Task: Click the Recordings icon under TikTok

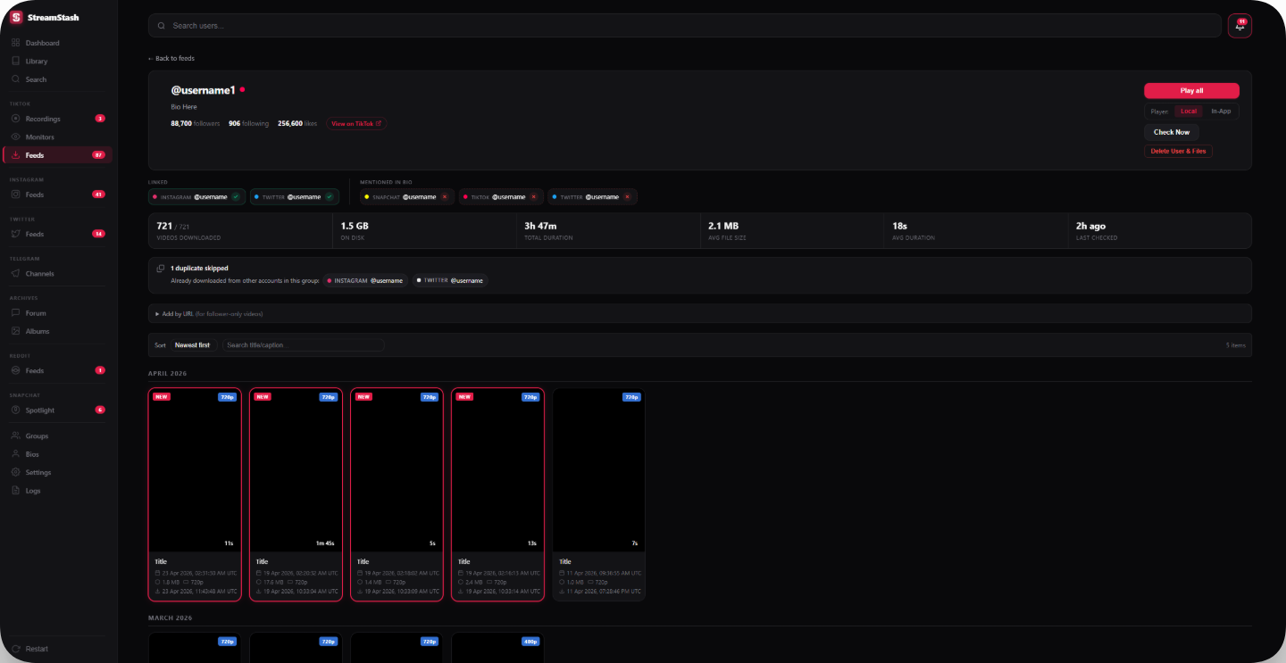Action: pos(16,119)
